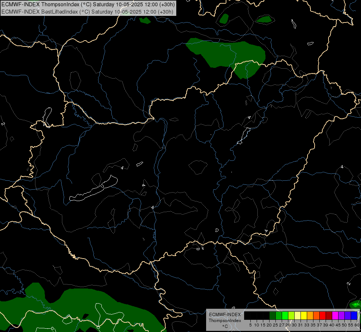Click legend tick value '35'
361x332 pixels.
(313, 325)
